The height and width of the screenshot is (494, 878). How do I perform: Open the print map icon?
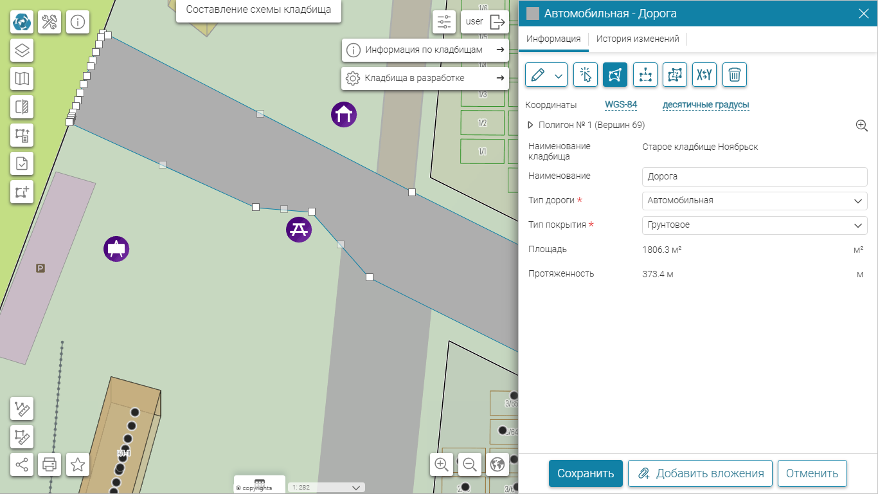pos(49,464)
